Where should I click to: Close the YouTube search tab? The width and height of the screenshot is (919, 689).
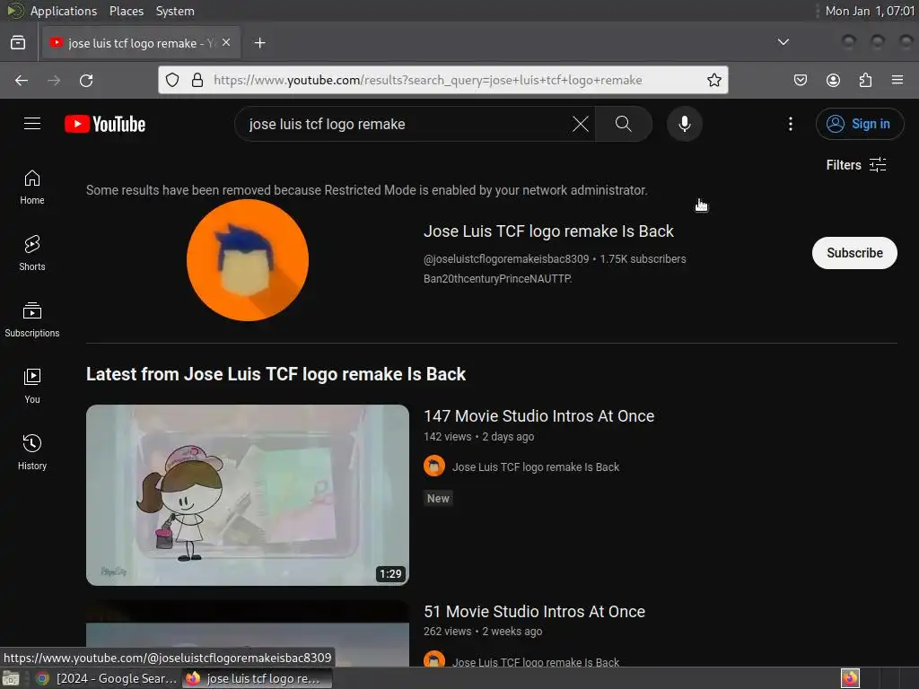point(226,43)
